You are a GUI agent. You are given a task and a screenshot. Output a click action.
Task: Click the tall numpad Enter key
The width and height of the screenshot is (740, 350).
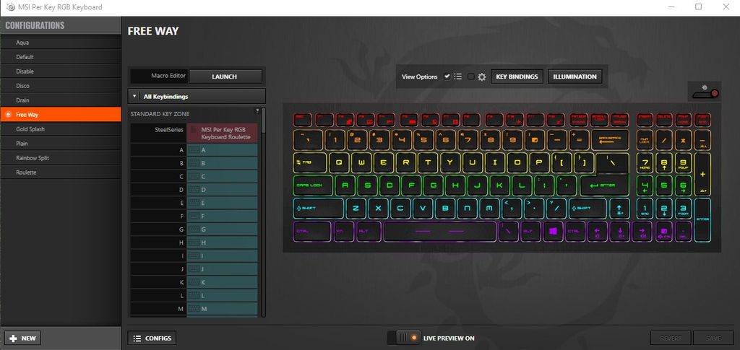click(x=702, y=219)
